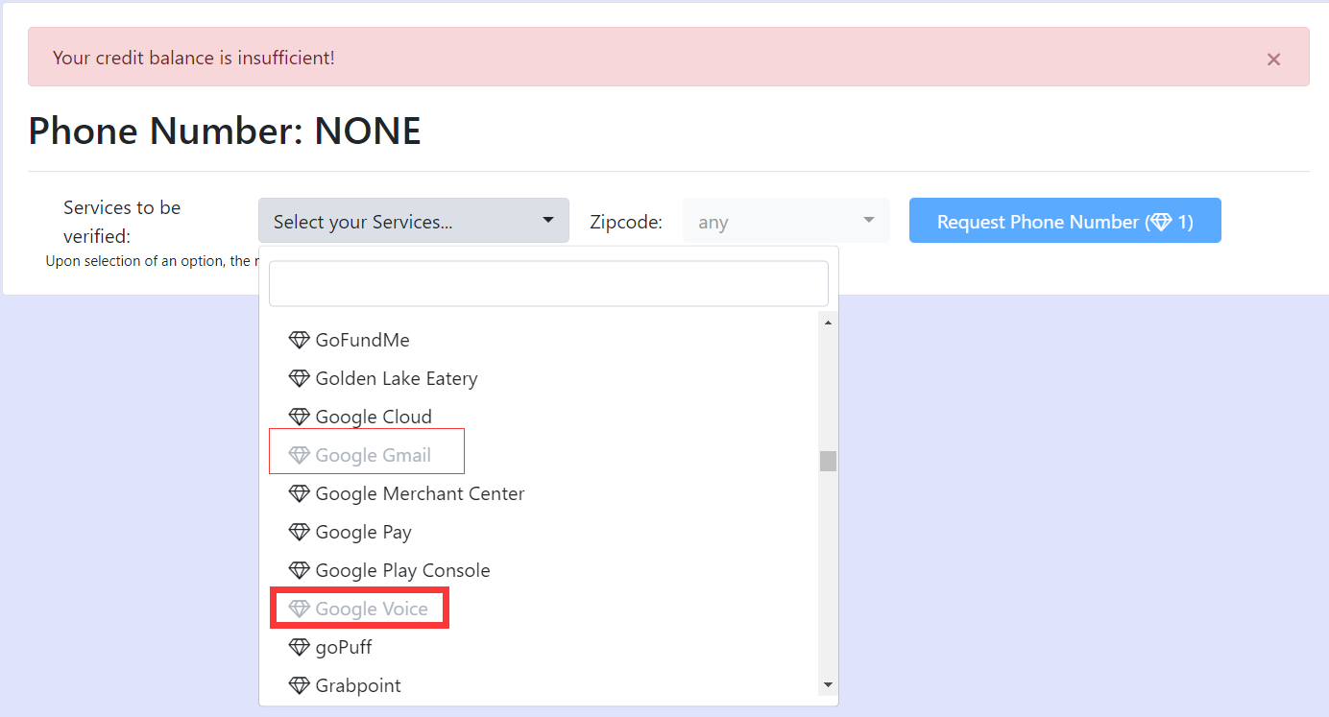The height and width of the screenshot is (717, 1329).
Task: Click the diamond icon beside Google Merchant Center
Action: click(300, 493)
